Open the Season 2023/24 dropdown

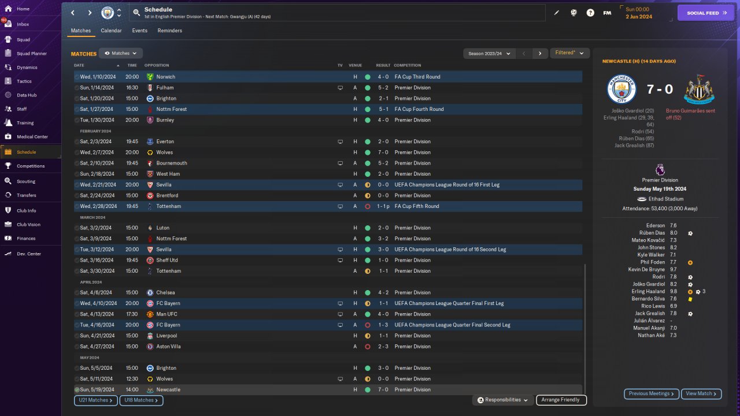pyautogui.click(x=489, y=53)
